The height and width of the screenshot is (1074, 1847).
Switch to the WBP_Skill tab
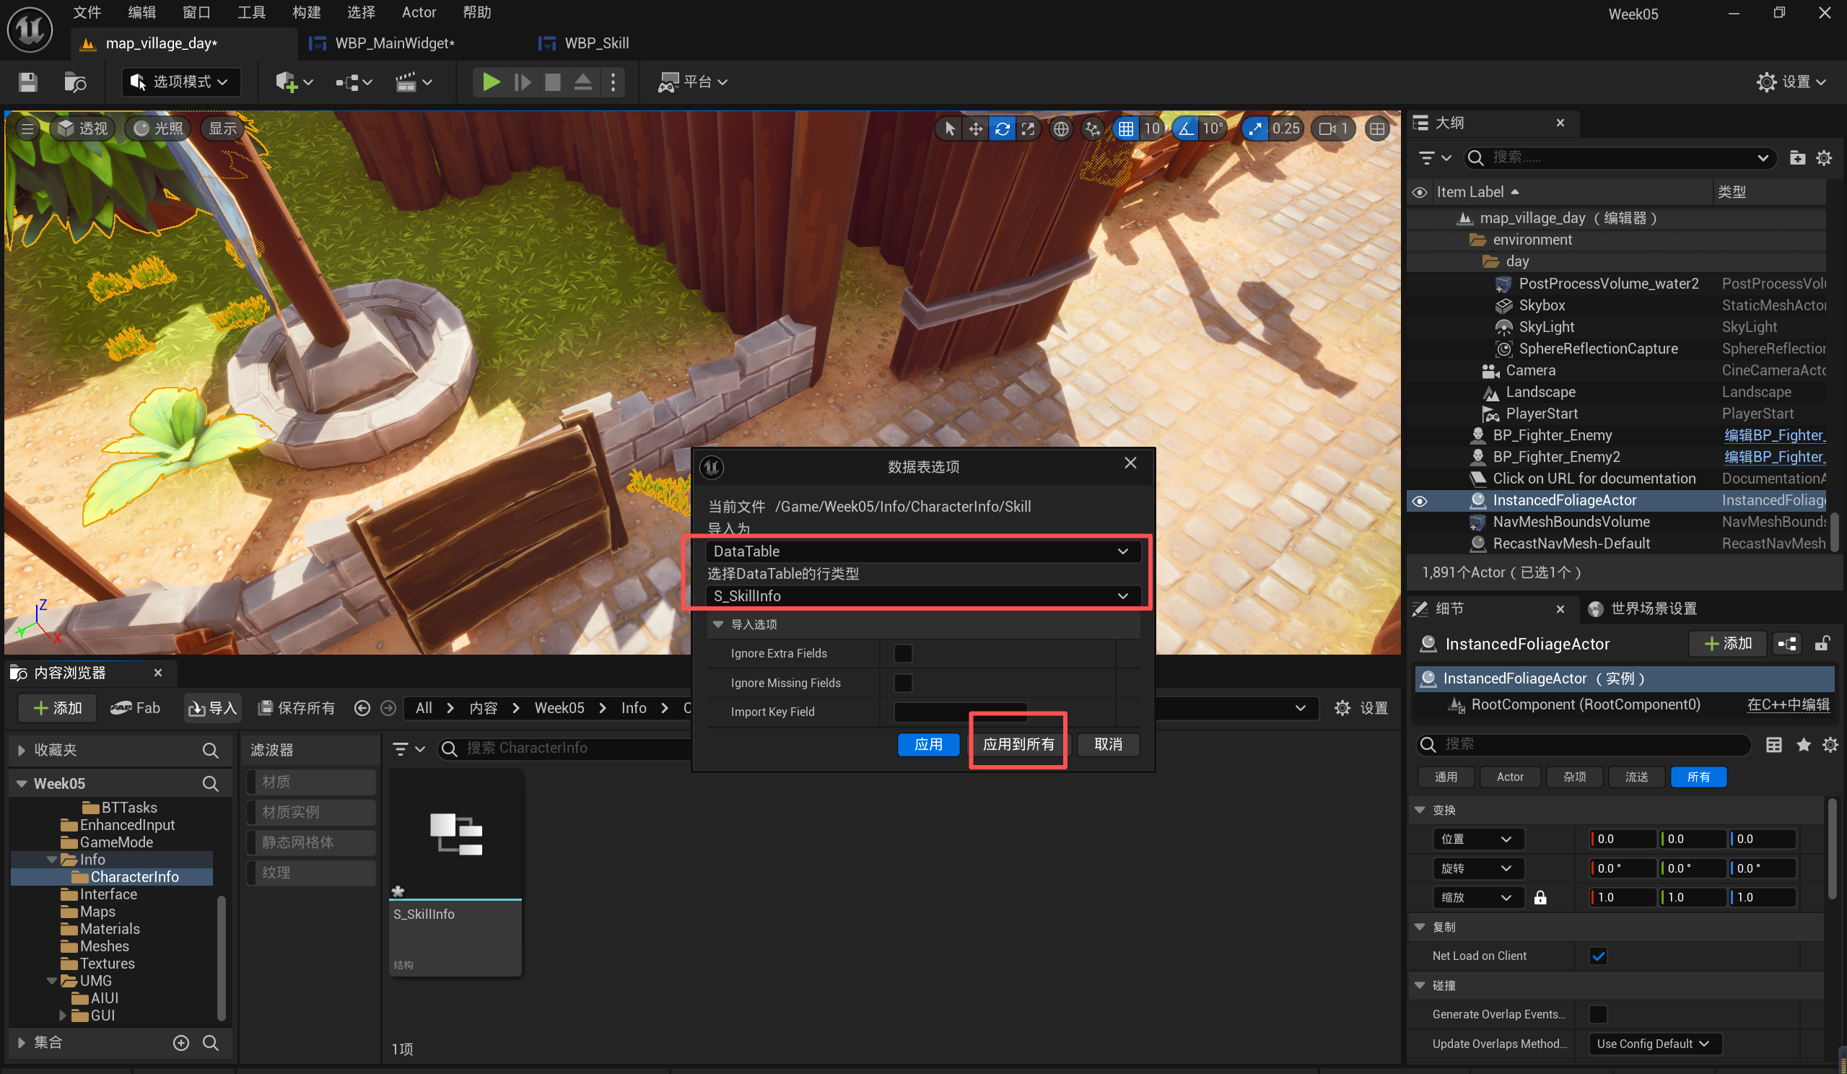[x=596, y=43]
